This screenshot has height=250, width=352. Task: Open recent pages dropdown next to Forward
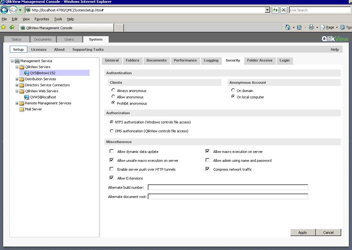click(20, 10)
